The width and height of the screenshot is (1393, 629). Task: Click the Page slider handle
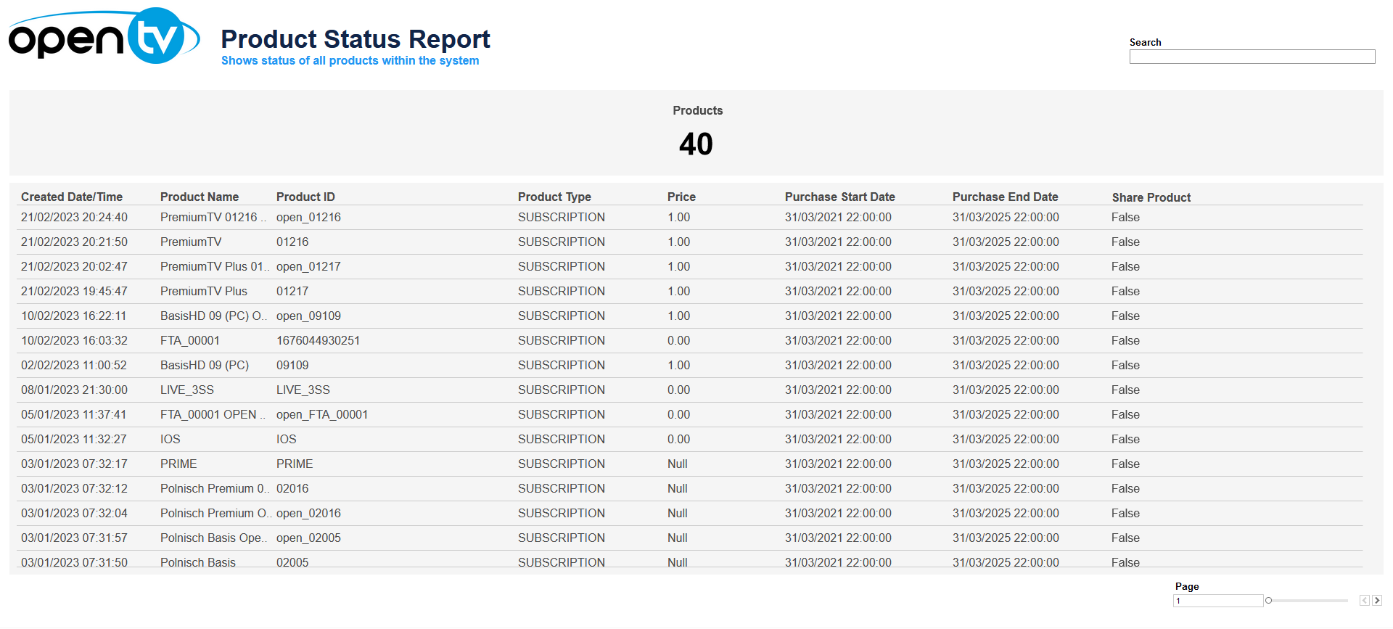point(1268,600)
